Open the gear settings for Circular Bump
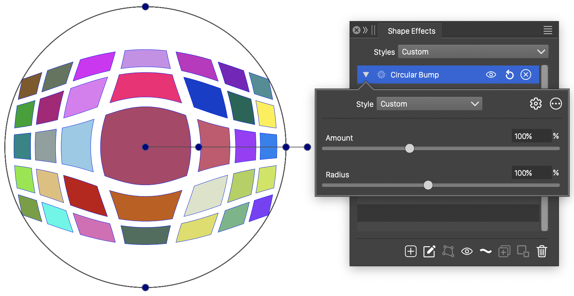The height and width of the screenshot is (296, 574). (x=536, y=104)
